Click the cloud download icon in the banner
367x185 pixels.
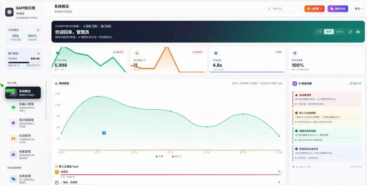pos(358,32)
